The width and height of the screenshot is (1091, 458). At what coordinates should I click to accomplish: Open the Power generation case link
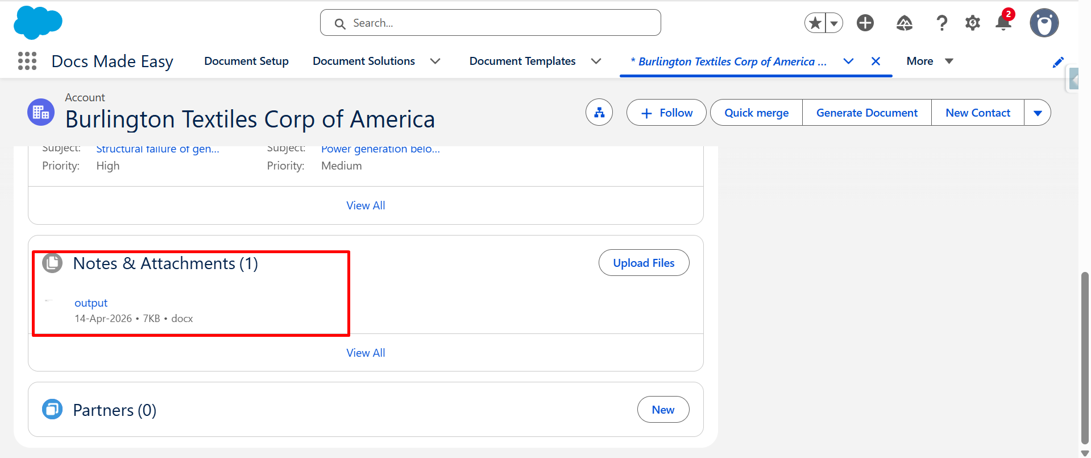[x=380, y=150]
